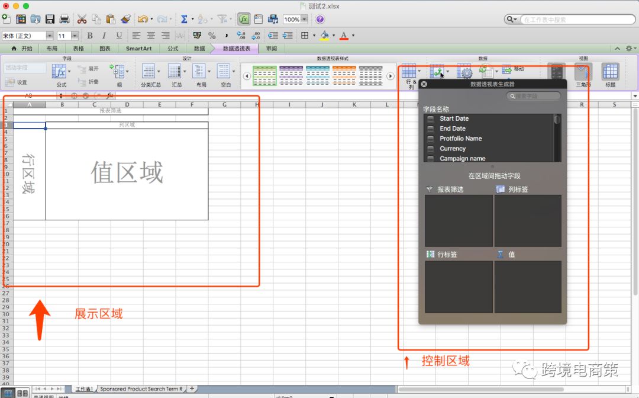Switch to the 开始 Home tab

[22, 49]
